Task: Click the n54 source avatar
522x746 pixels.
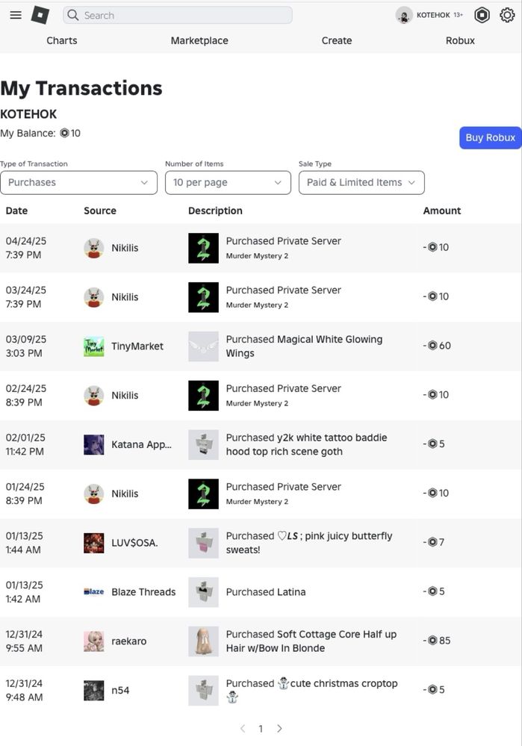Action: [94, 690]
